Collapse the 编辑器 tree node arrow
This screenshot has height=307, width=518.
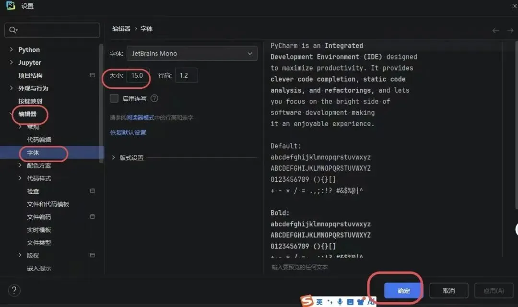coord(12,114)
